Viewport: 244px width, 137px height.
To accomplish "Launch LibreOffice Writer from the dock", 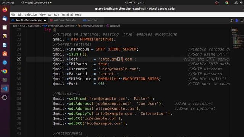I will coord(5,45).
